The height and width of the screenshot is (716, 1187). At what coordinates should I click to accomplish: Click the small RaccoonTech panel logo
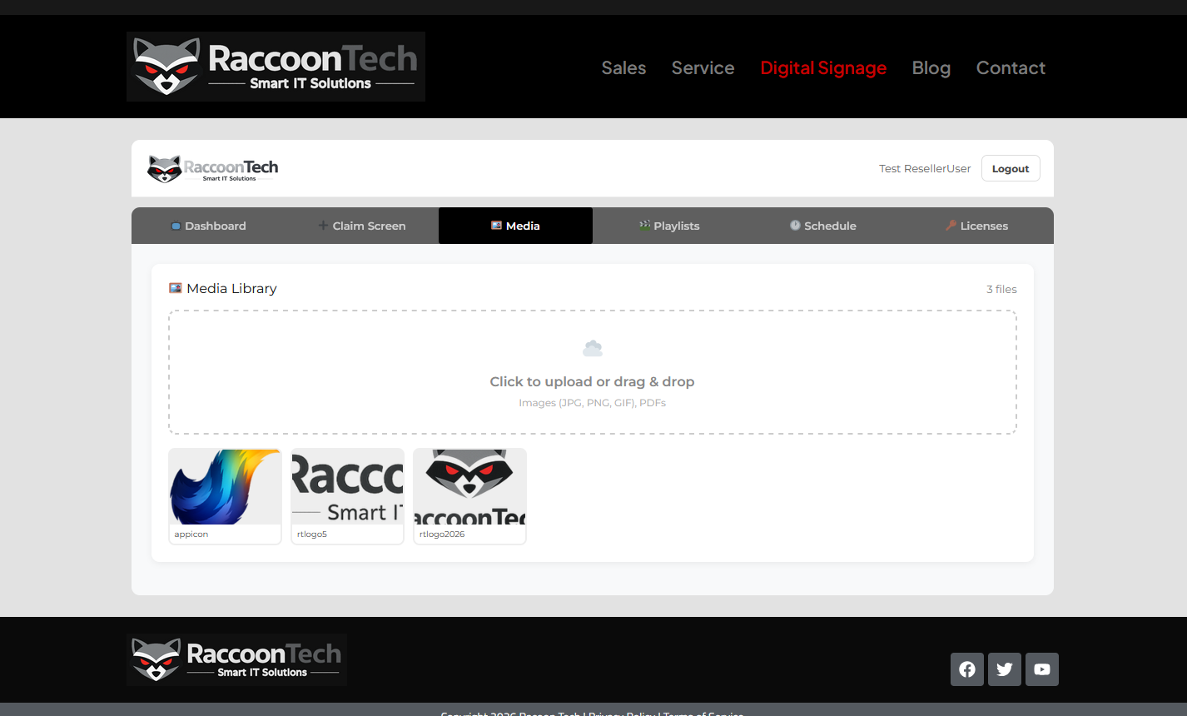point(213,169)
